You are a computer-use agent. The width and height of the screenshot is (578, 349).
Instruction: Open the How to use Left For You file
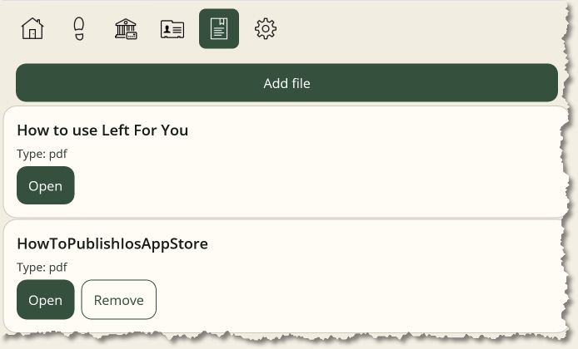[45, 185]
